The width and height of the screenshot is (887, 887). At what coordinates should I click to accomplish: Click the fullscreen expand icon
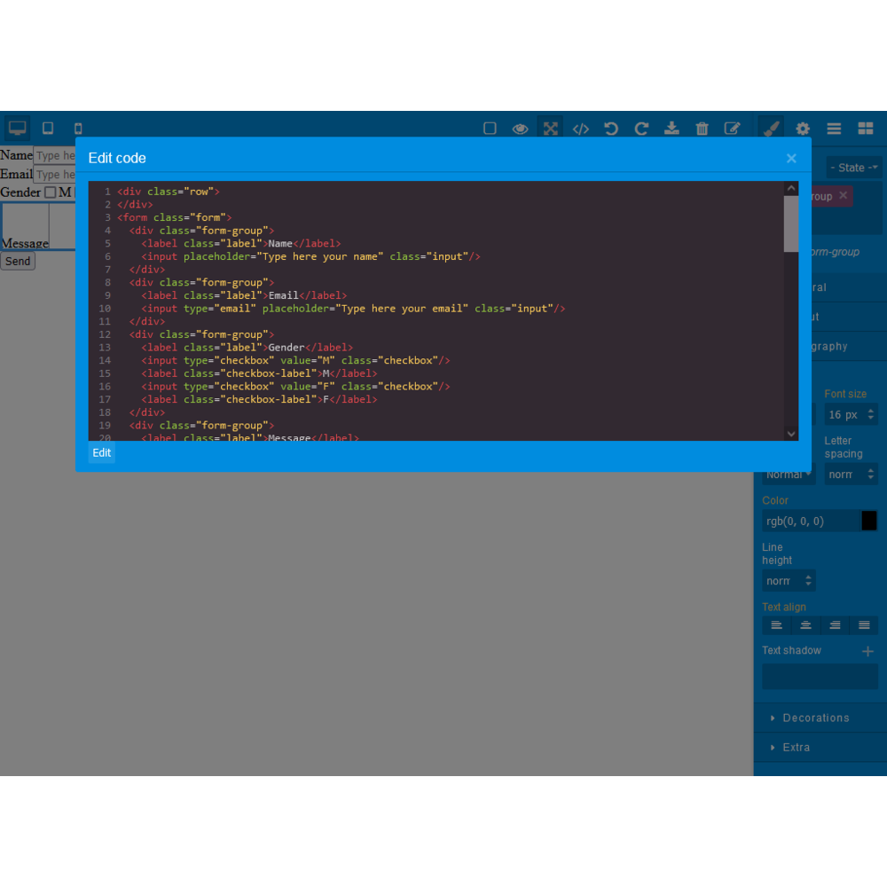pyautogui.click(x=551, y=129)
